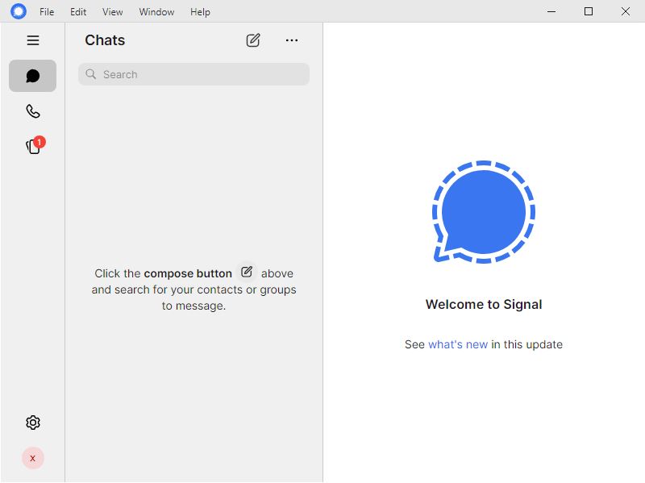Click the Signal app logo in title bar

pos(19,11)
